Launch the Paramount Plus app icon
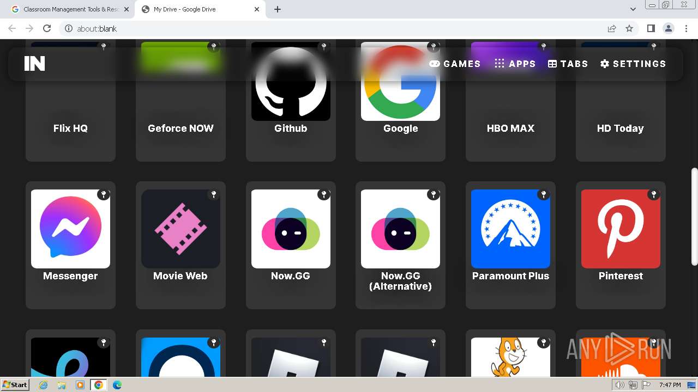Viewport: 698px width, 392px height. (510, 229)
